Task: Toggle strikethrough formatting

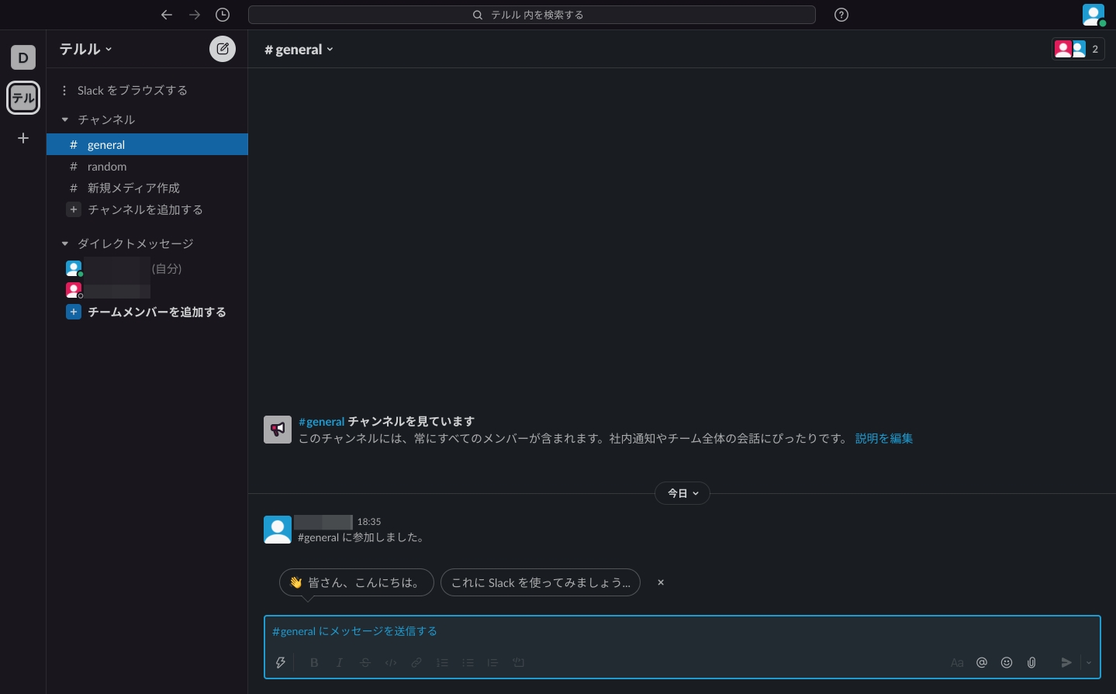Action: click(x=365, y=662)
